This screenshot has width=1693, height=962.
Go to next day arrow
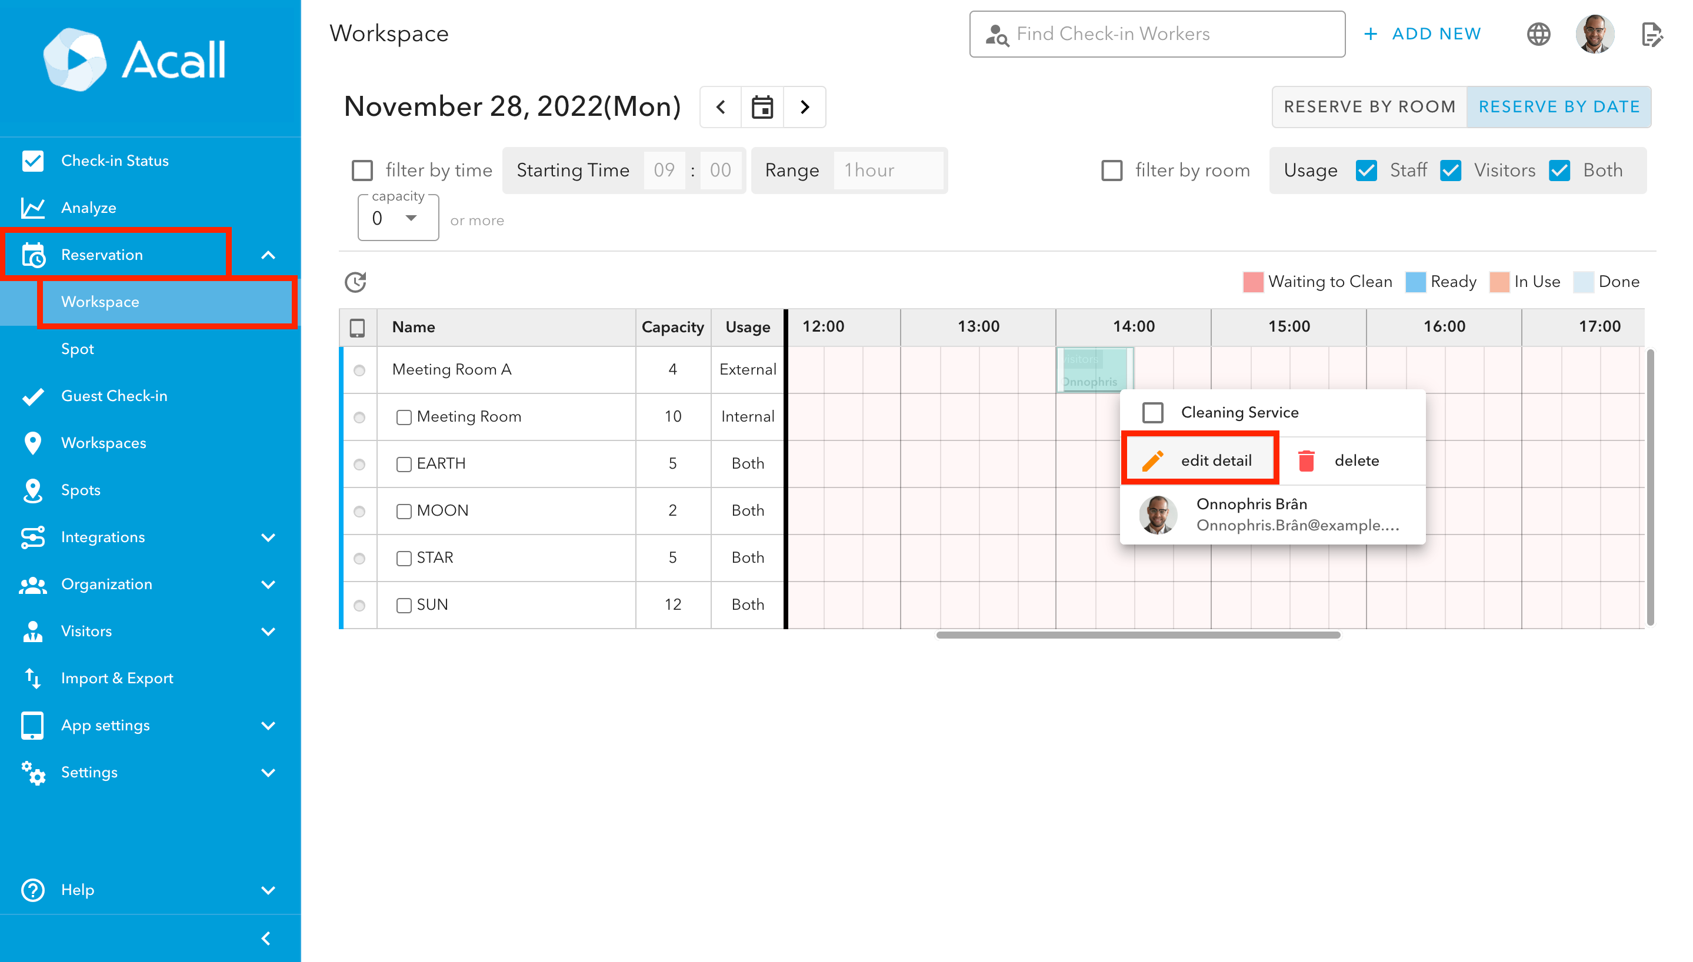[804, 107]
